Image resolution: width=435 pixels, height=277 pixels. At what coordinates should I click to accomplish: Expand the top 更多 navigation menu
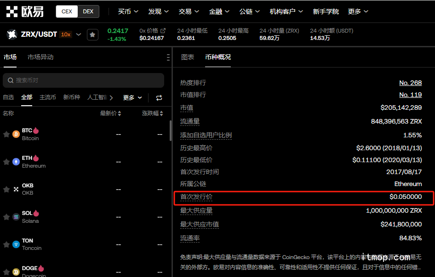[x=358, y=11]
